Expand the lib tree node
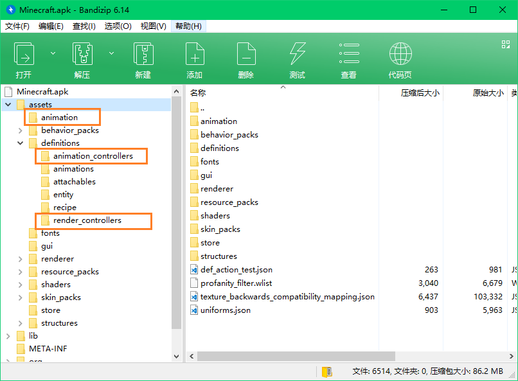 8,336
